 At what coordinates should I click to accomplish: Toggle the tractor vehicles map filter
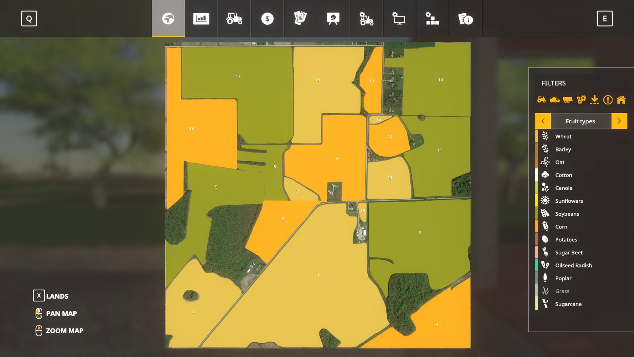coord(541,100)
